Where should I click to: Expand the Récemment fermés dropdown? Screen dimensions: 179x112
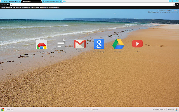tap(159, 109)
